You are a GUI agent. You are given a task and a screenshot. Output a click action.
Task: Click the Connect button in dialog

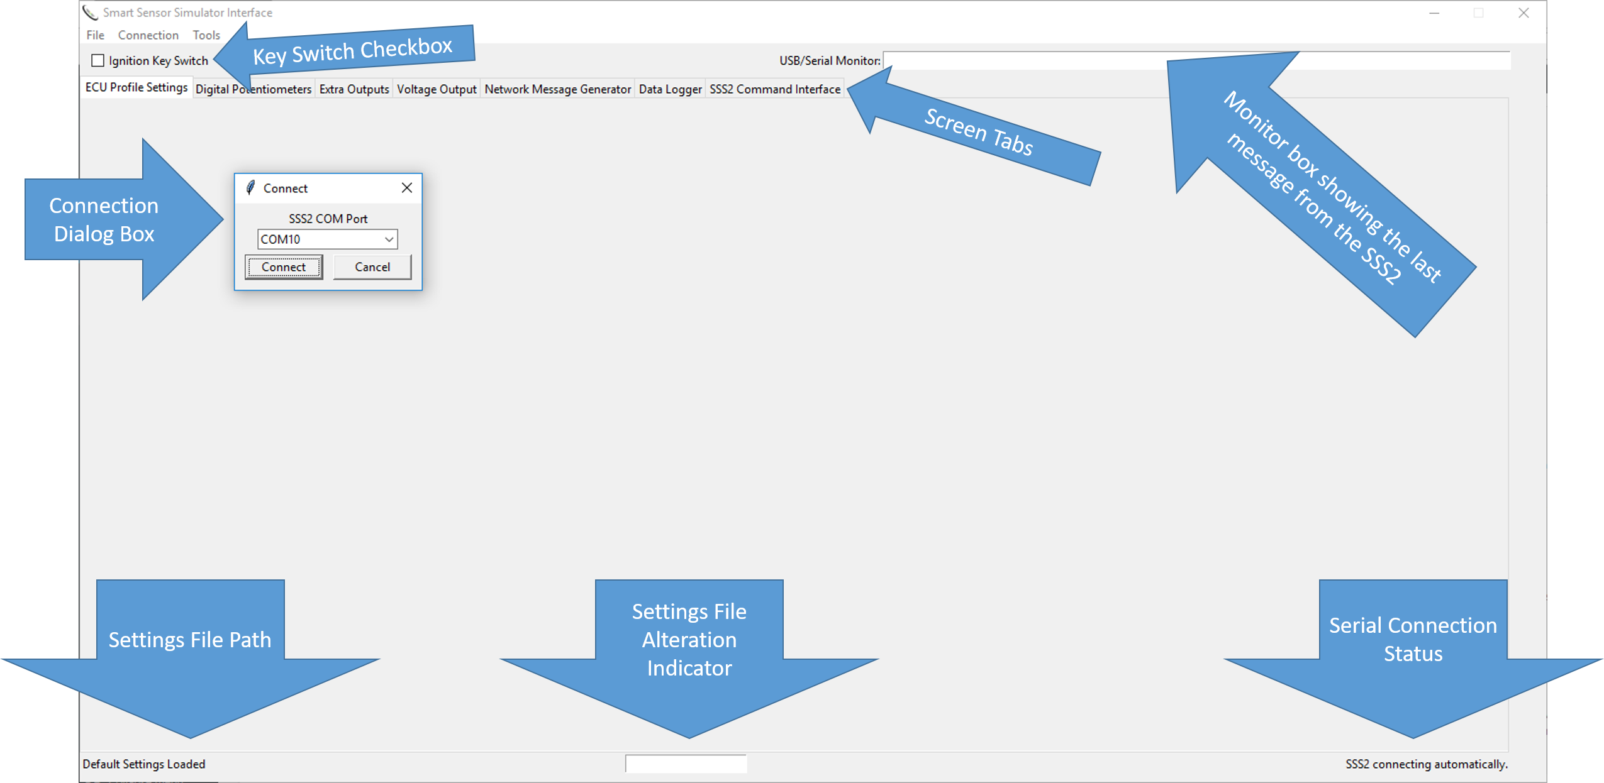pyautogui.click(x=284, y=267)
